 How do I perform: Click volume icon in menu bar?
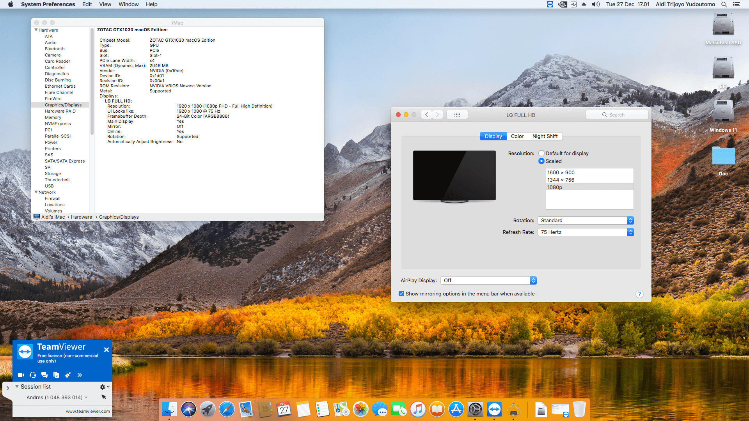[x=595, y=4]
